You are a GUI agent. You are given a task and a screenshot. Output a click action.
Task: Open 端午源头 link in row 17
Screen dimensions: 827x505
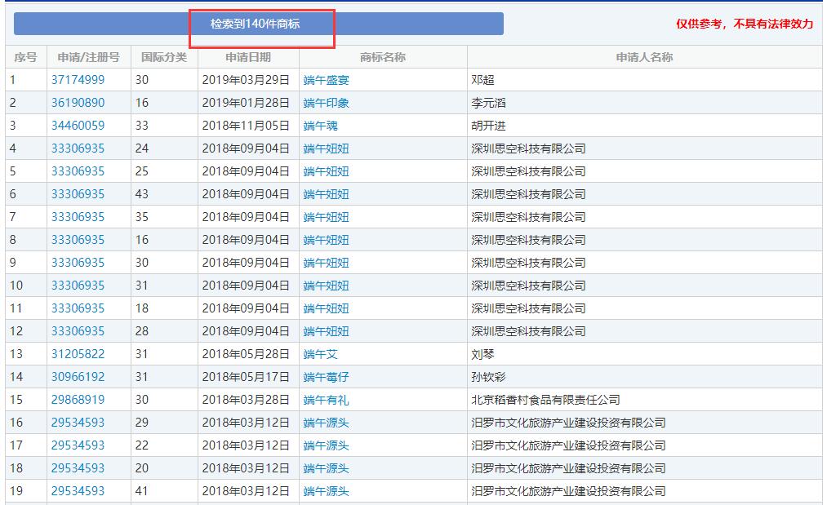326,445
